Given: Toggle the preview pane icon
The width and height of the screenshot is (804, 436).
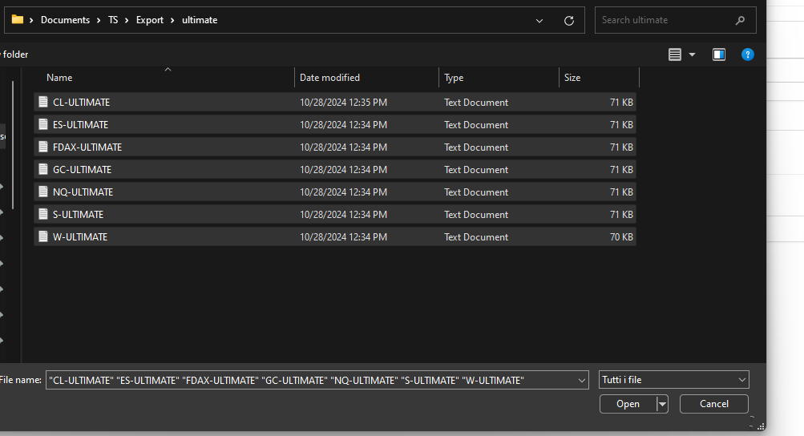Looking at the screenshot, I should point(719,54).
